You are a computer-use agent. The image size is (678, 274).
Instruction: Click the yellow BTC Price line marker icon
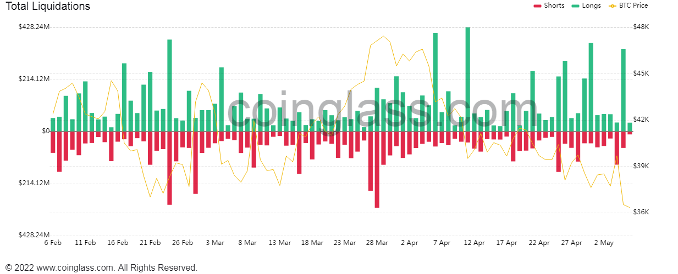point(613,6)
